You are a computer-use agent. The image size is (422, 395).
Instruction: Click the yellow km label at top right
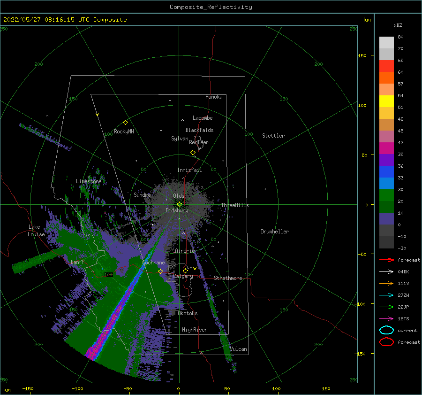click(x=367, y=20)
